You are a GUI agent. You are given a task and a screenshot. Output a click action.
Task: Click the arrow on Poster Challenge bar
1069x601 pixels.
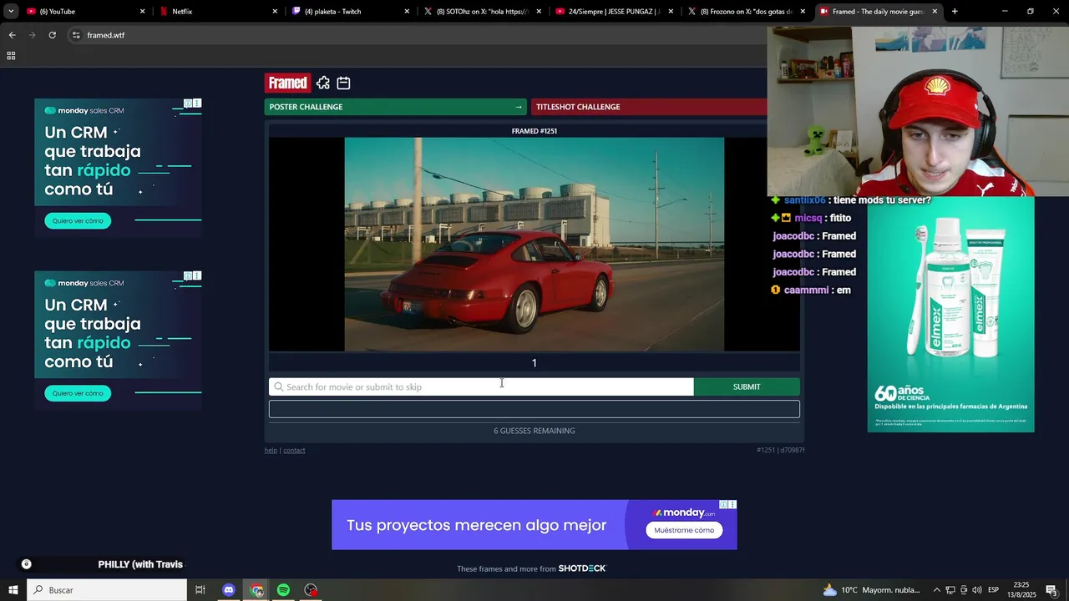click(x=519, y=107)
